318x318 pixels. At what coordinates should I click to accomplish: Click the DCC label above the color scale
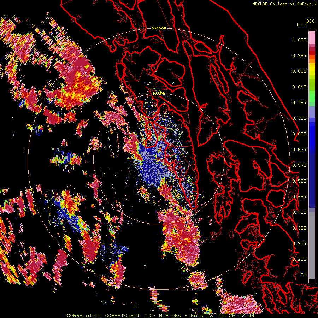click(311, 21)
